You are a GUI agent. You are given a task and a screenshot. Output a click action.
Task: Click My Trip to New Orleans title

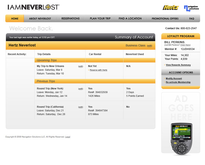coord(50,66)
